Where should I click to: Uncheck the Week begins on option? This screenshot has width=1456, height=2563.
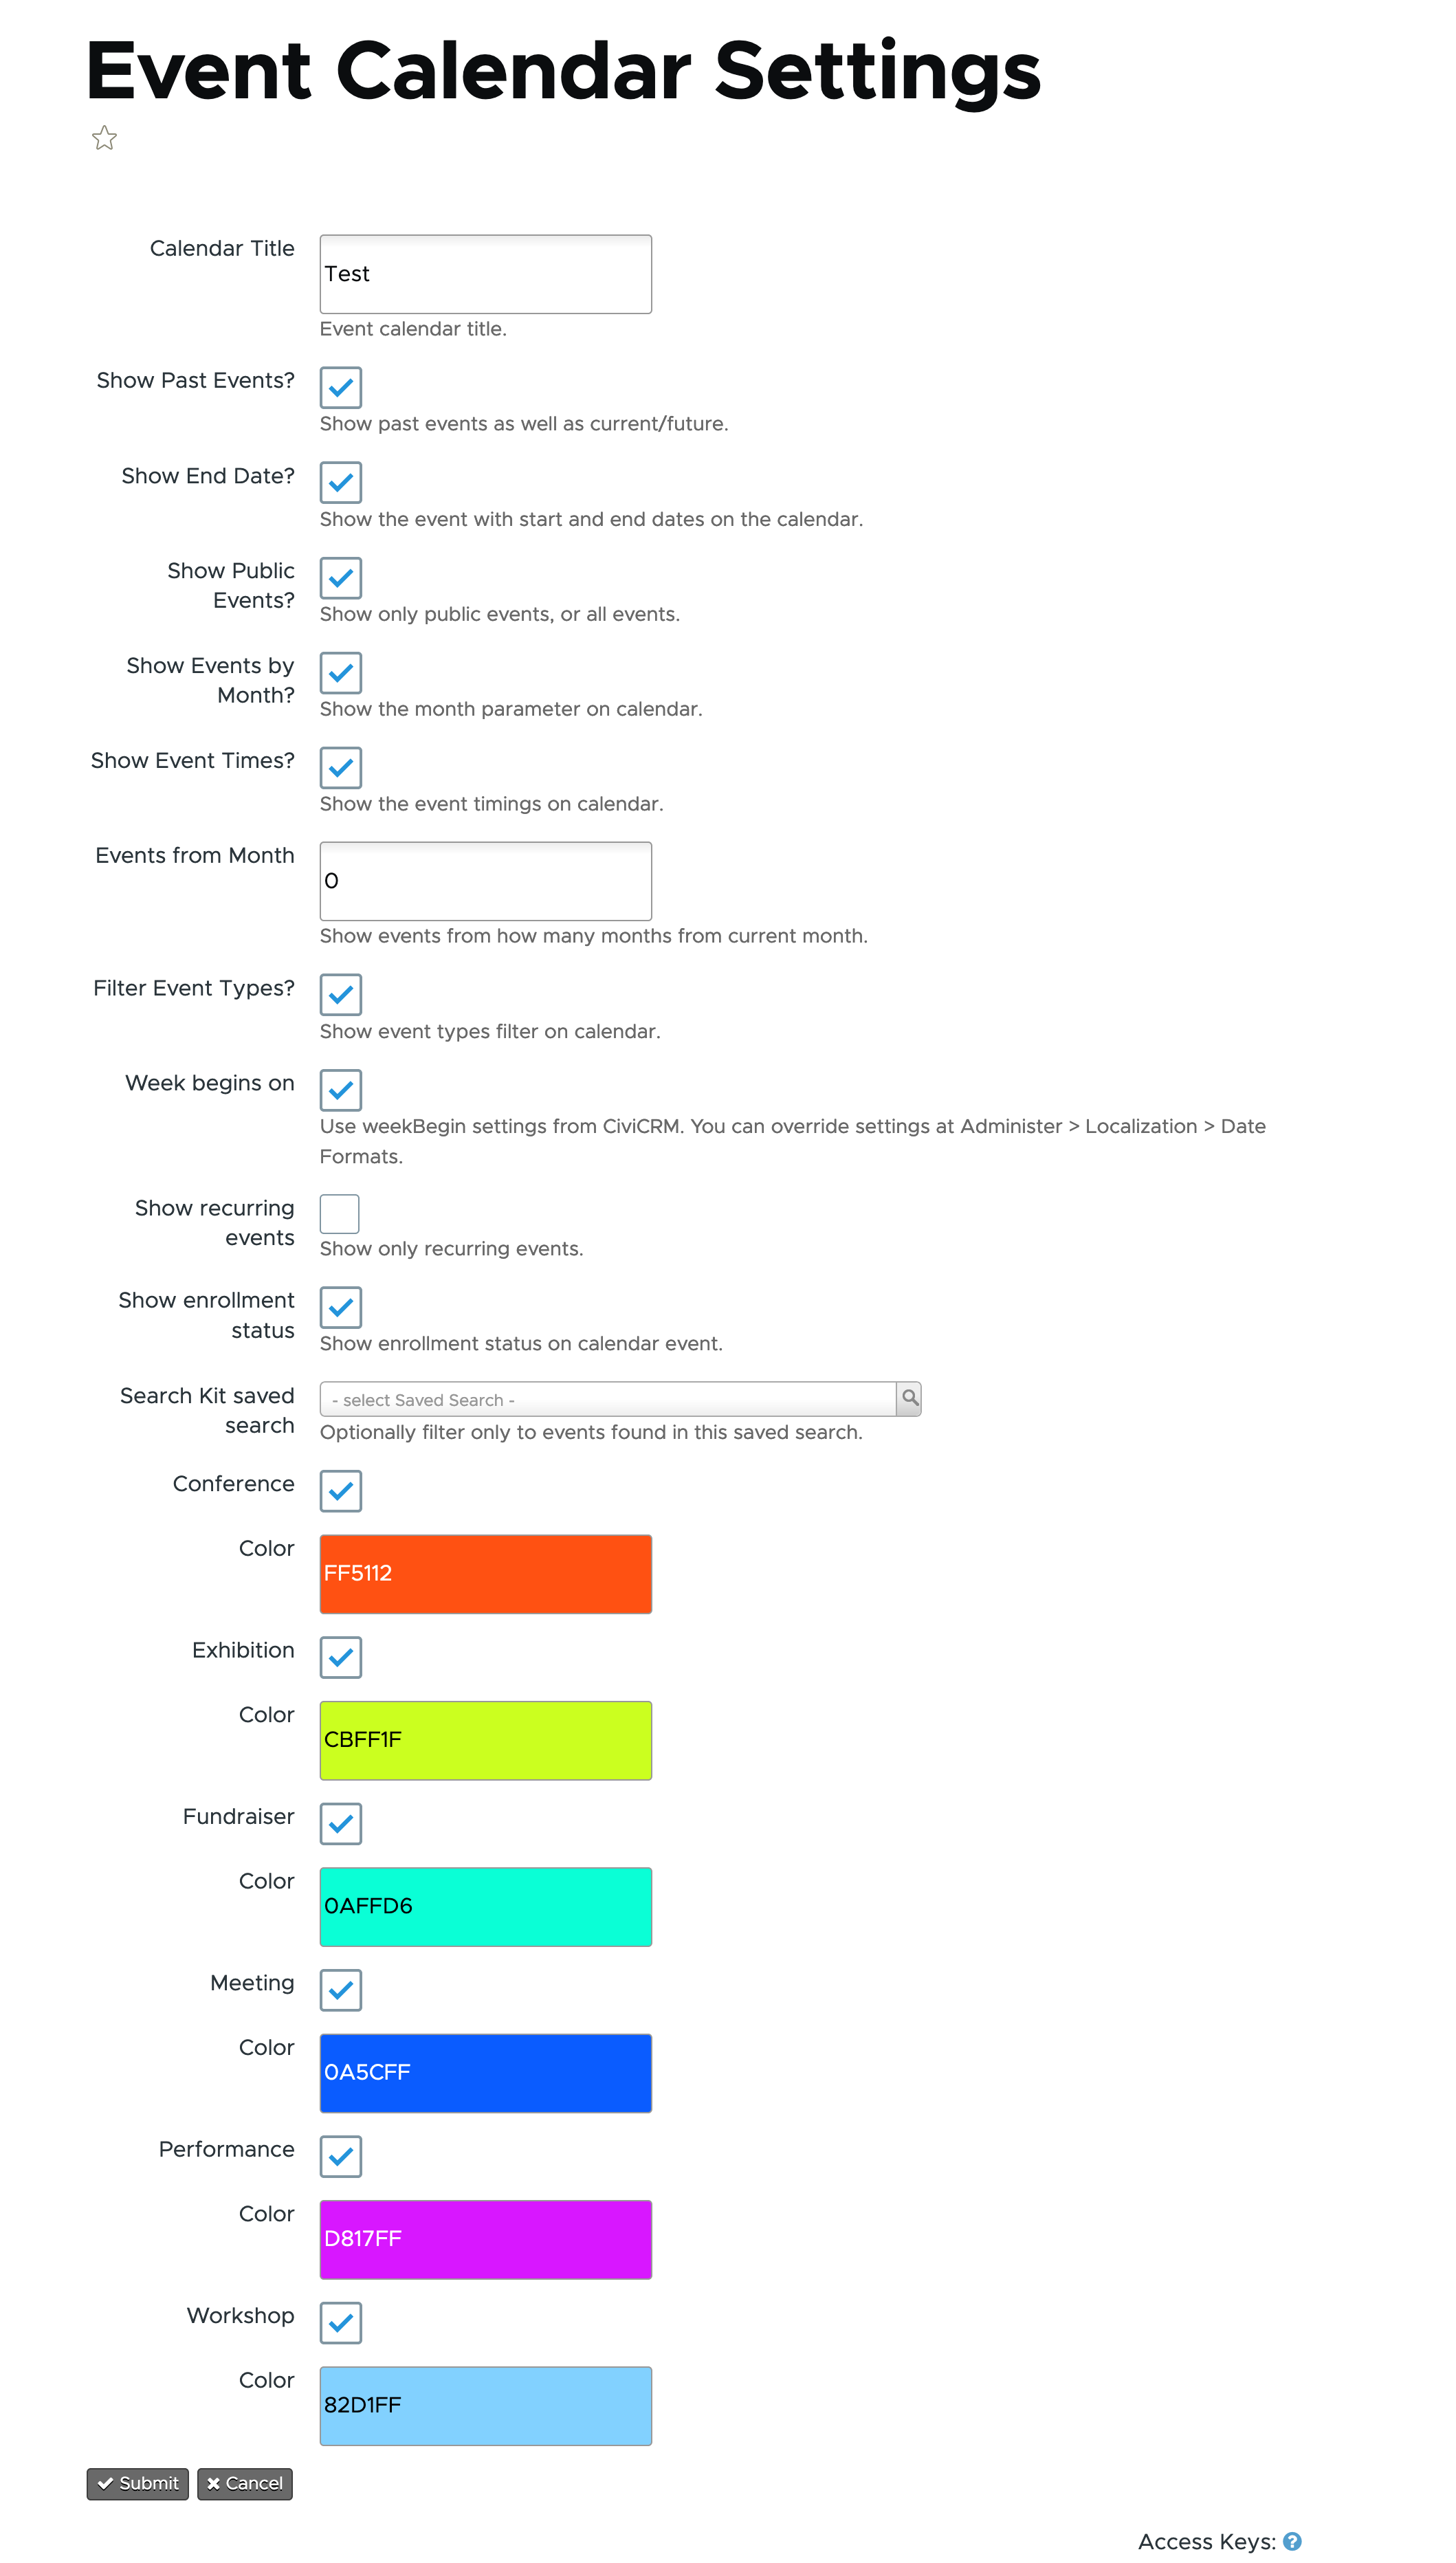[341, 1089]
